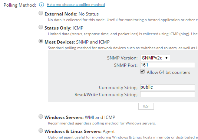The image size is (198, 140).
Task: Select Windows & Linux Servers: Agent radio
Action: pos(41,130)
